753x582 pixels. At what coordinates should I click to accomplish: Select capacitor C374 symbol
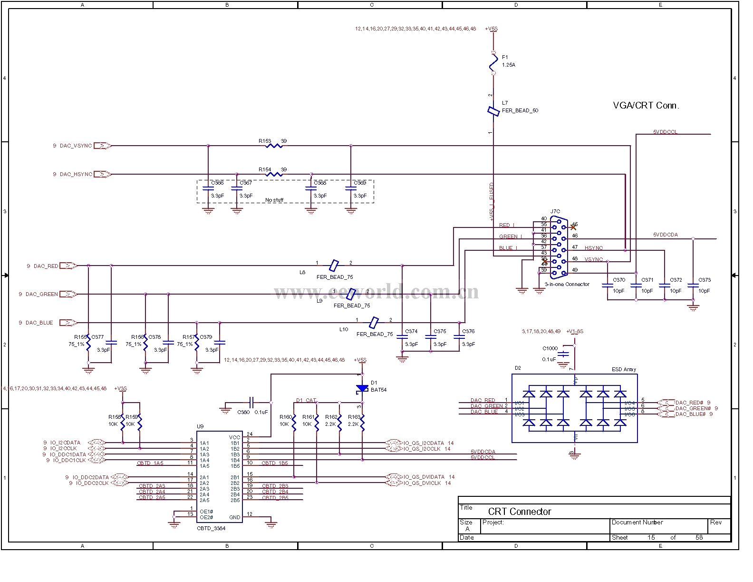402,337
